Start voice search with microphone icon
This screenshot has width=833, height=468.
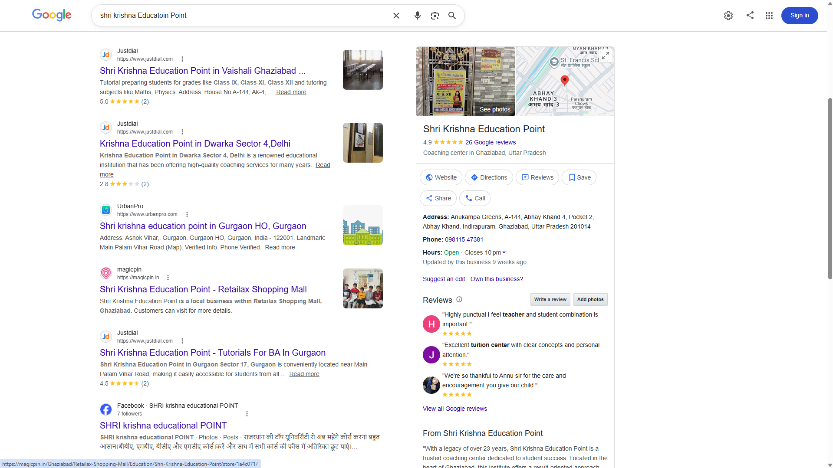pos(417,16)
